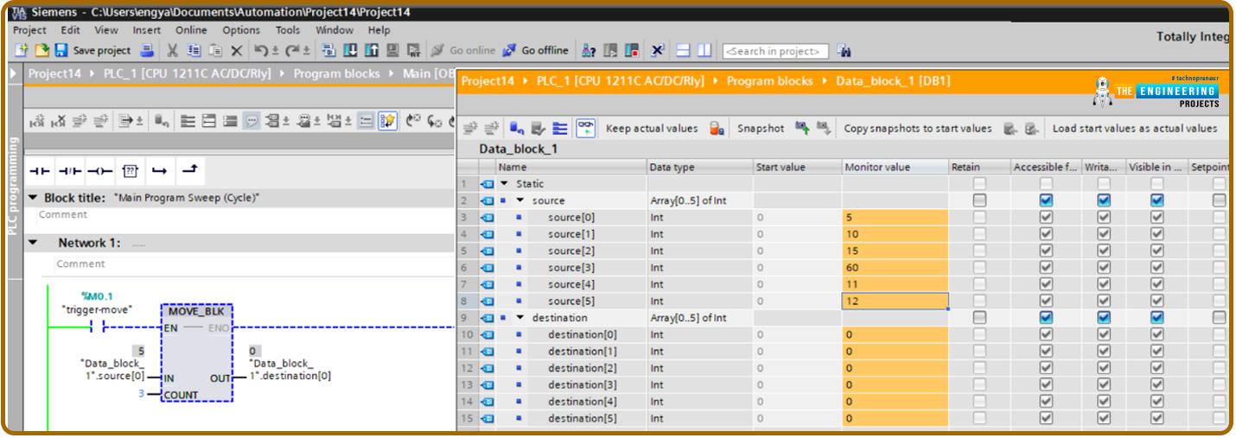Viewport: 1236px width, 438px height.
Task: Toggle Writable checkbox for source row
Action: point(1103,200)
